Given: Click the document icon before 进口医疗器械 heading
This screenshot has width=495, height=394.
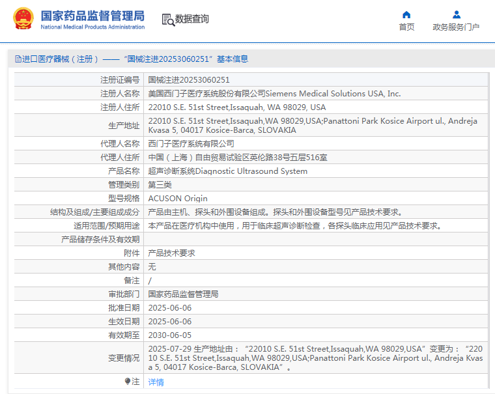Looking at the screenshot, I should pyautogui.click(x=18, y=59).
